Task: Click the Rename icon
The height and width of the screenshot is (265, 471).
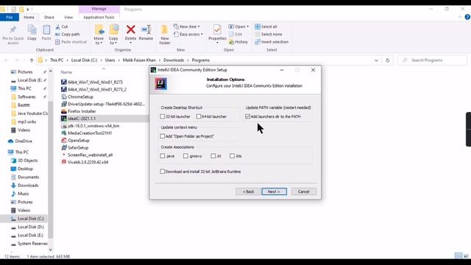Action: [146, 29]
